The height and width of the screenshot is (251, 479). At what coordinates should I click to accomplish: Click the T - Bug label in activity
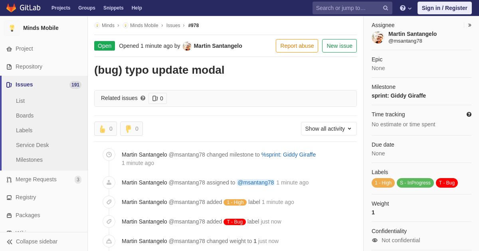pos(235,222)
